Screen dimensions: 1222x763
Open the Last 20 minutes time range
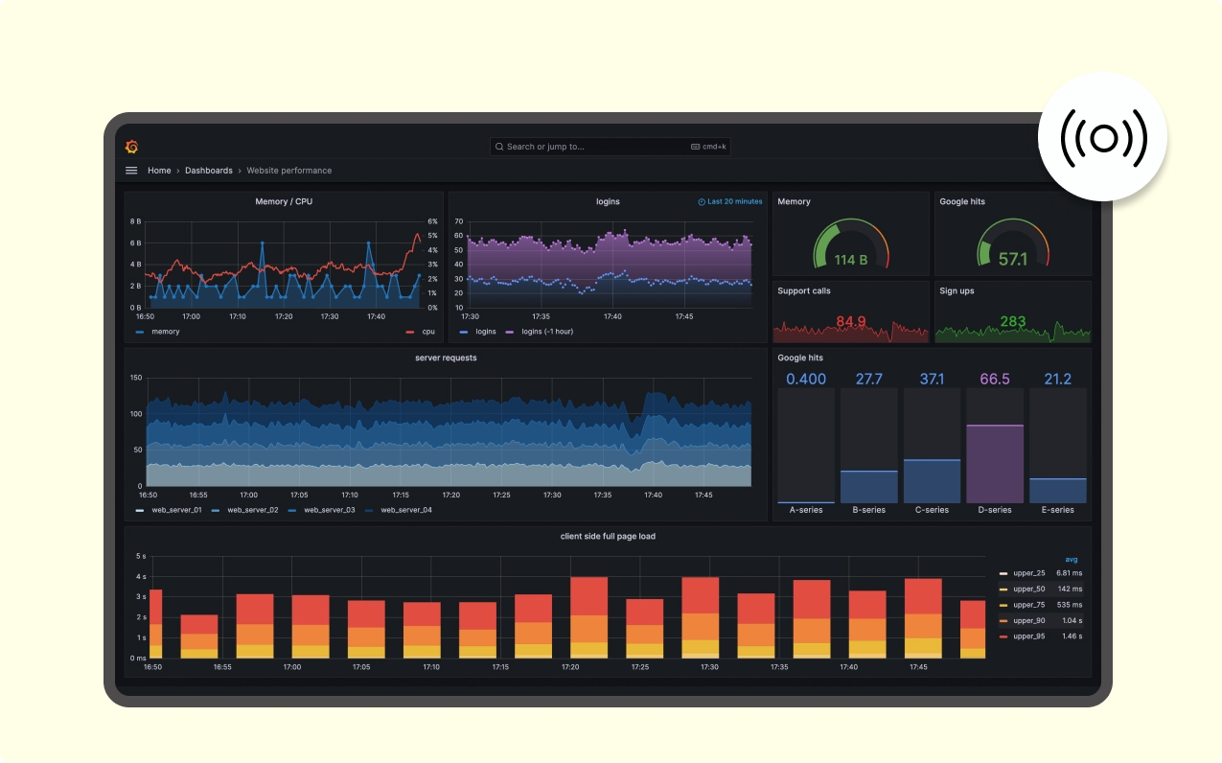730,202
